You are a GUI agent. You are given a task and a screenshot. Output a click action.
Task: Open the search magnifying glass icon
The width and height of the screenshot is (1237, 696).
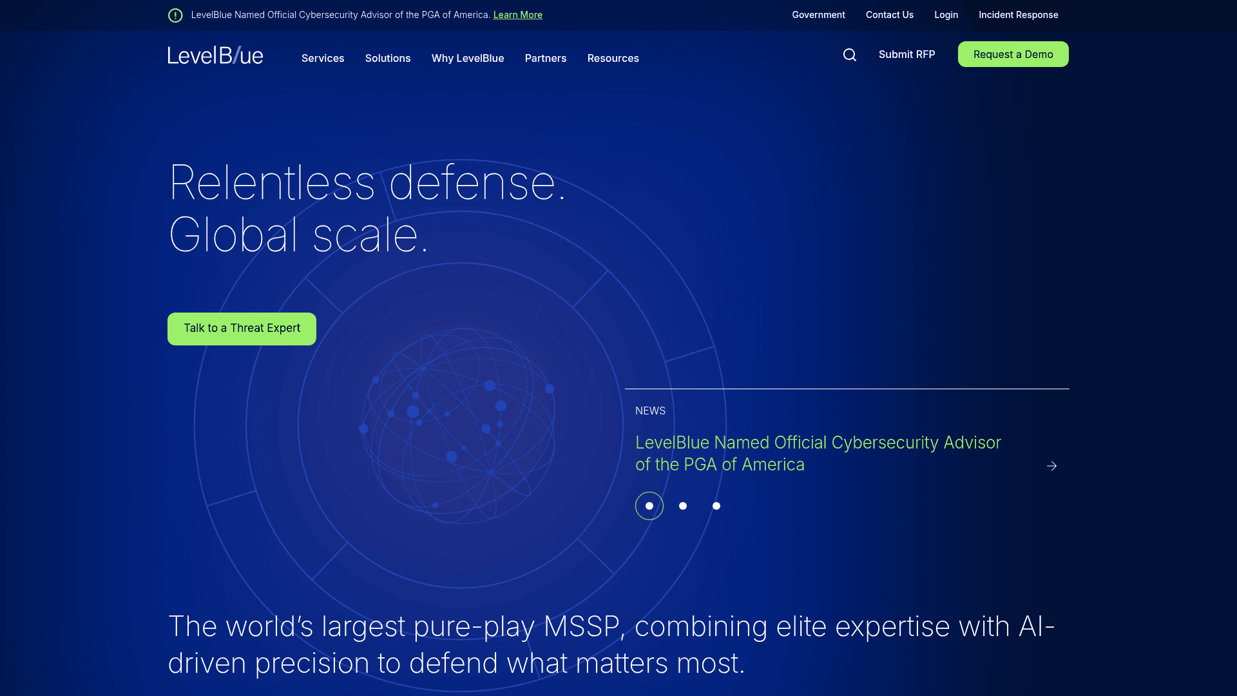click(x=850, y=55)
